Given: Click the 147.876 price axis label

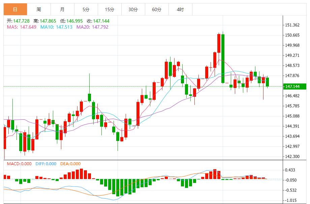Looking at the screenshot, I should click(292, 76).
